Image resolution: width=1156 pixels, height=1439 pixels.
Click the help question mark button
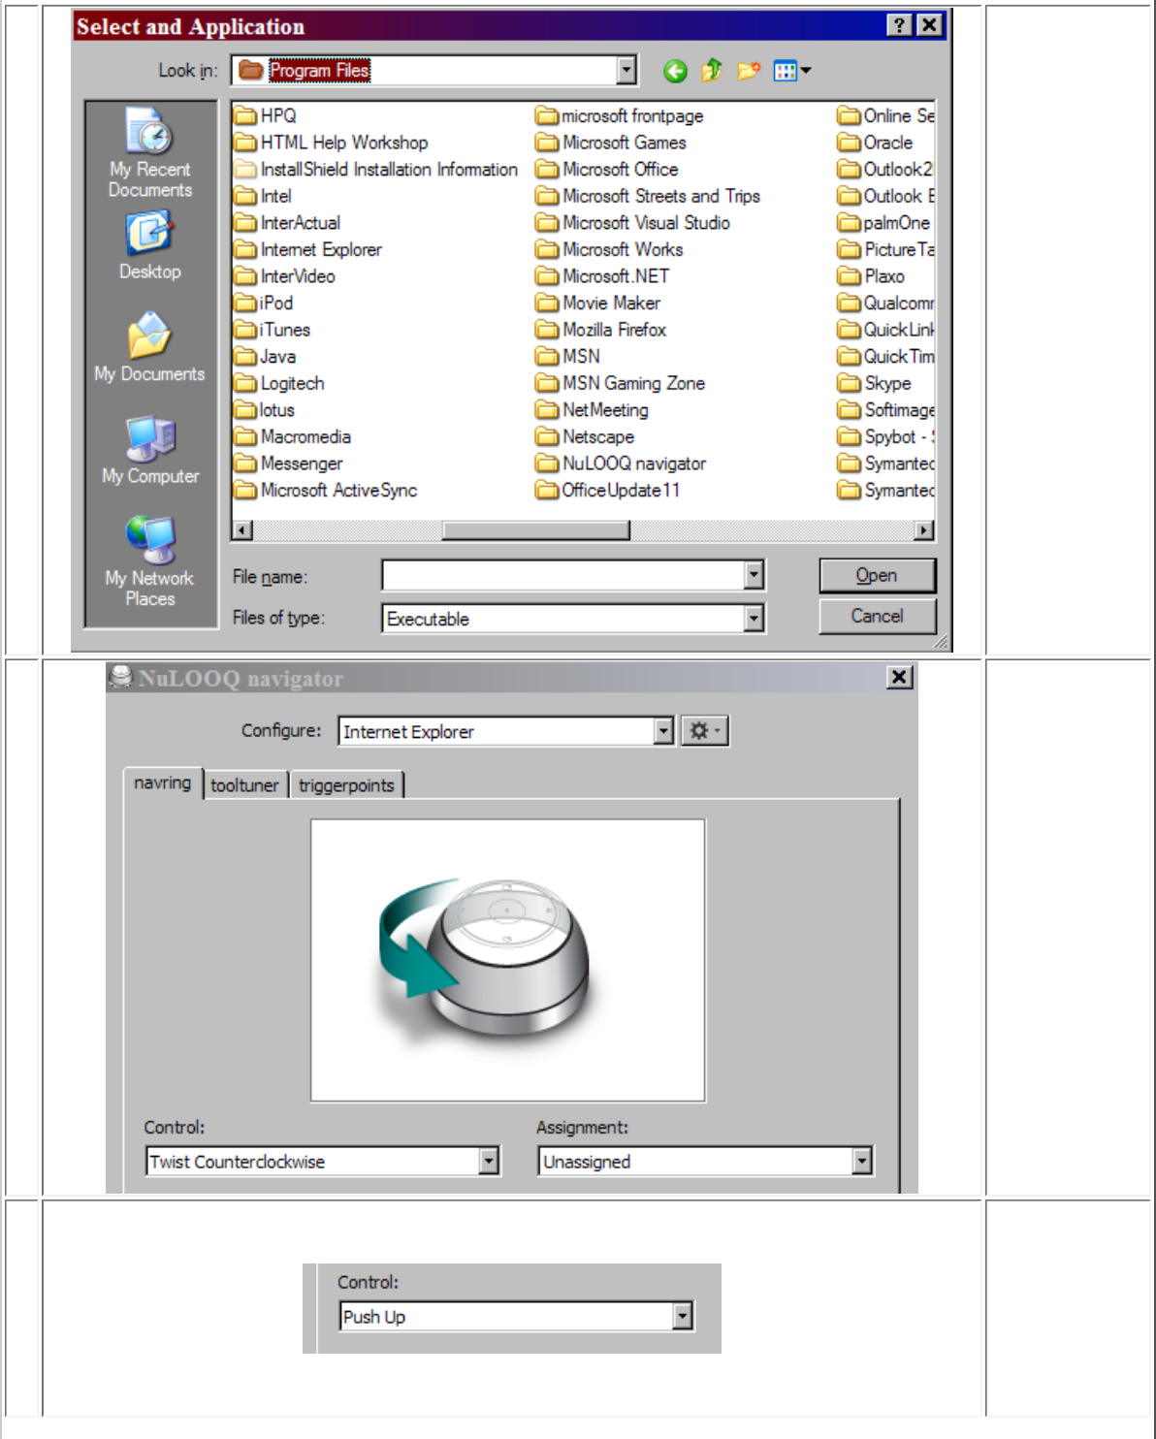(900, 25)
